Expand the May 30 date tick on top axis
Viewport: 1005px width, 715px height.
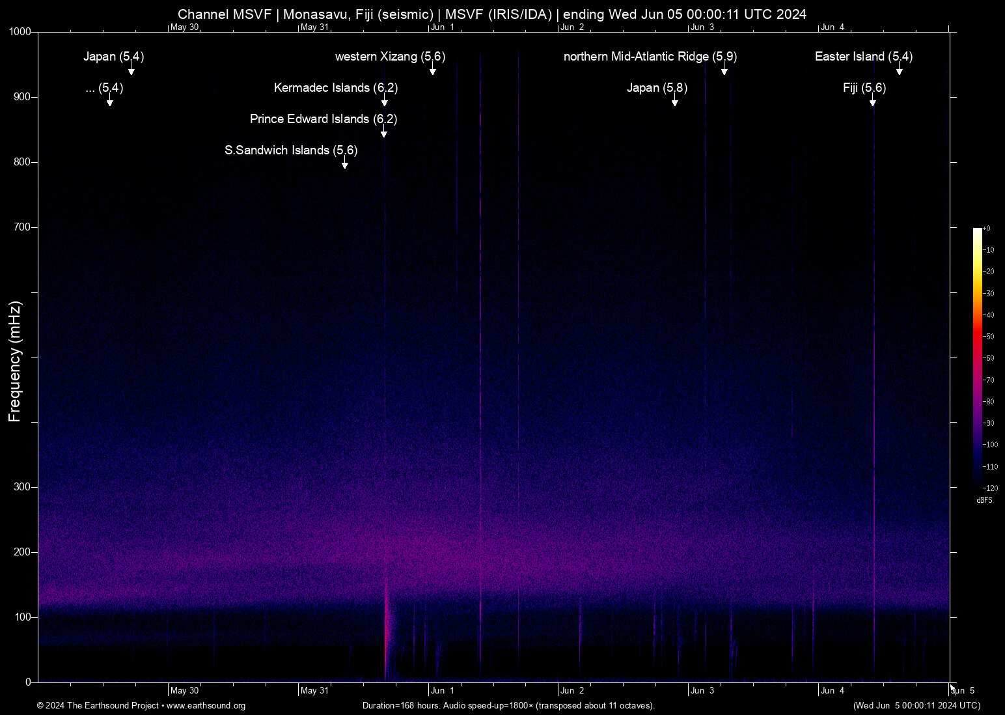[184, 27]
